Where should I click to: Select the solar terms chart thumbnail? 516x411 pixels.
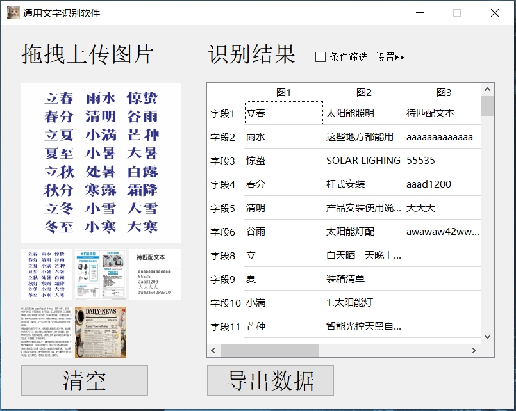[x=45, y=274]
